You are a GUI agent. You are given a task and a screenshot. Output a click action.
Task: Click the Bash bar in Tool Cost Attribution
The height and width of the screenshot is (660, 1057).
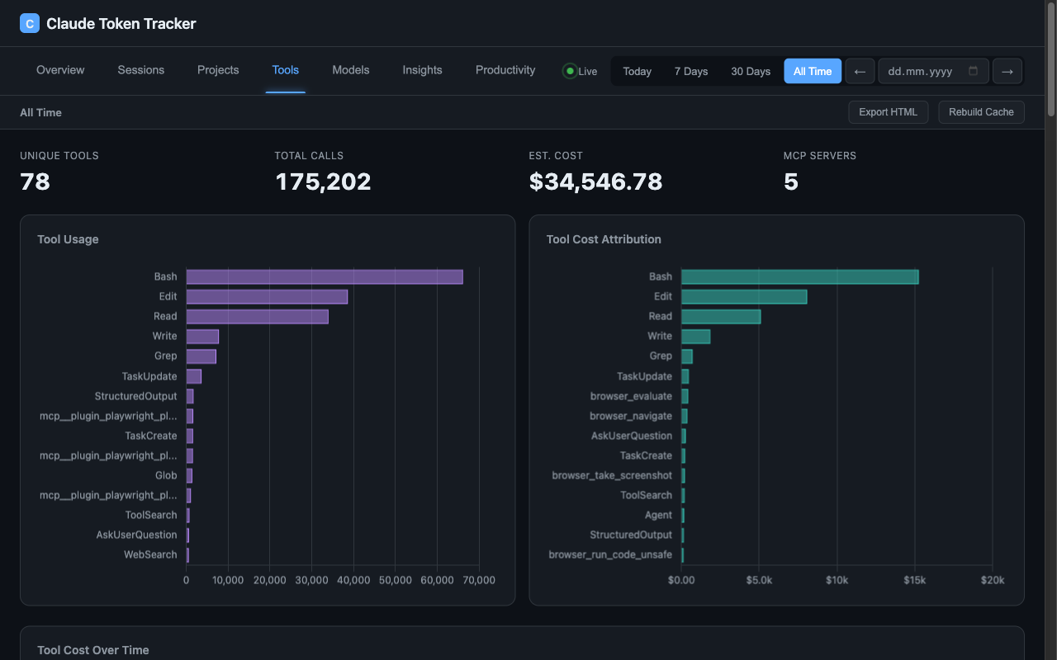pyautogui.click(x=799, y=276)
